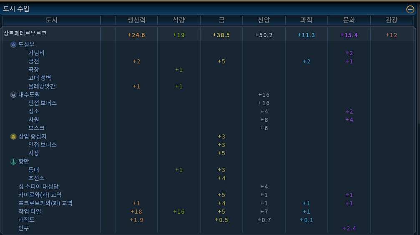Click the city culture total +15.4
Screen dimensions: 420x235
[349, 35]
